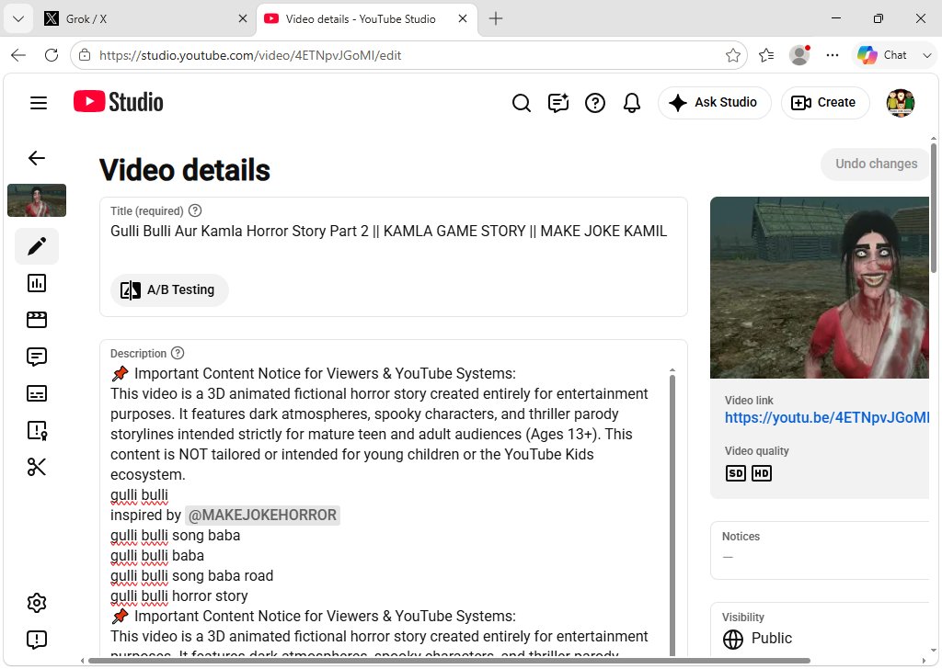942x669 pixels.
Task: Open search in YouTube Studio
Action: [522, 103]
